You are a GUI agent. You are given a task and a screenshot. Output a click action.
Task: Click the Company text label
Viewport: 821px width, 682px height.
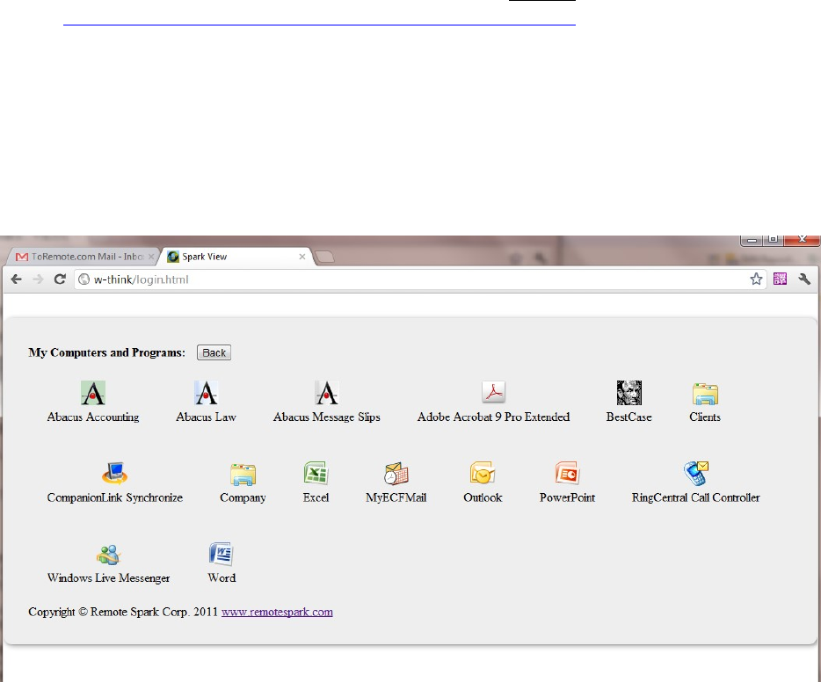coord(243,497)
